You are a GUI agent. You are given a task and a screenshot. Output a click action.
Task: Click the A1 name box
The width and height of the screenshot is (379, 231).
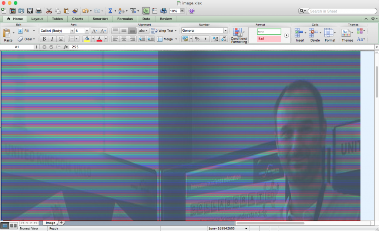click(x=17, y=47)
